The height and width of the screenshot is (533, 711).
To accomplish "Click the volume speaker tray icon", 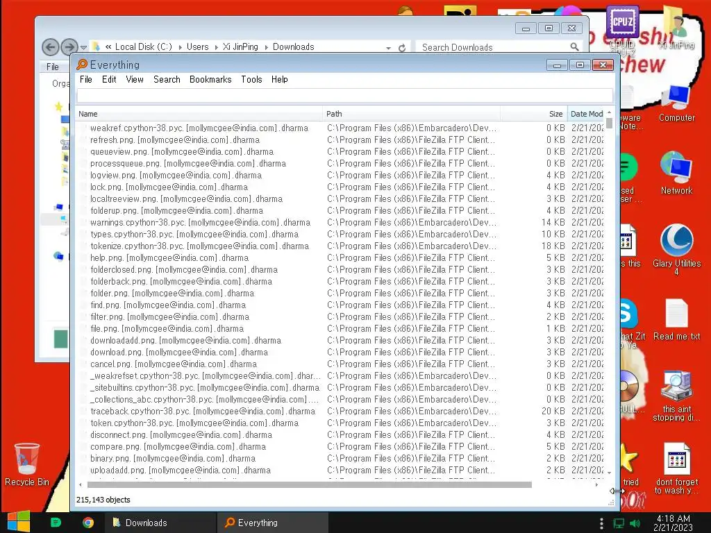I will coord(635,523).
